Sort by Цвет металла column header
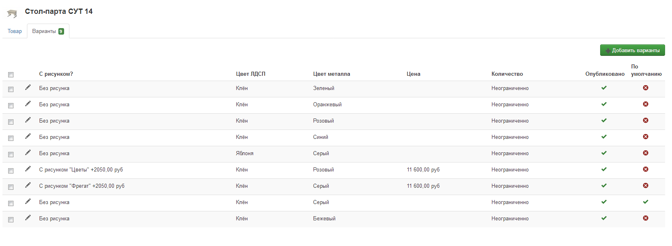Image resolution: width=672 pixels, height=246 pixels. point(332,74)
